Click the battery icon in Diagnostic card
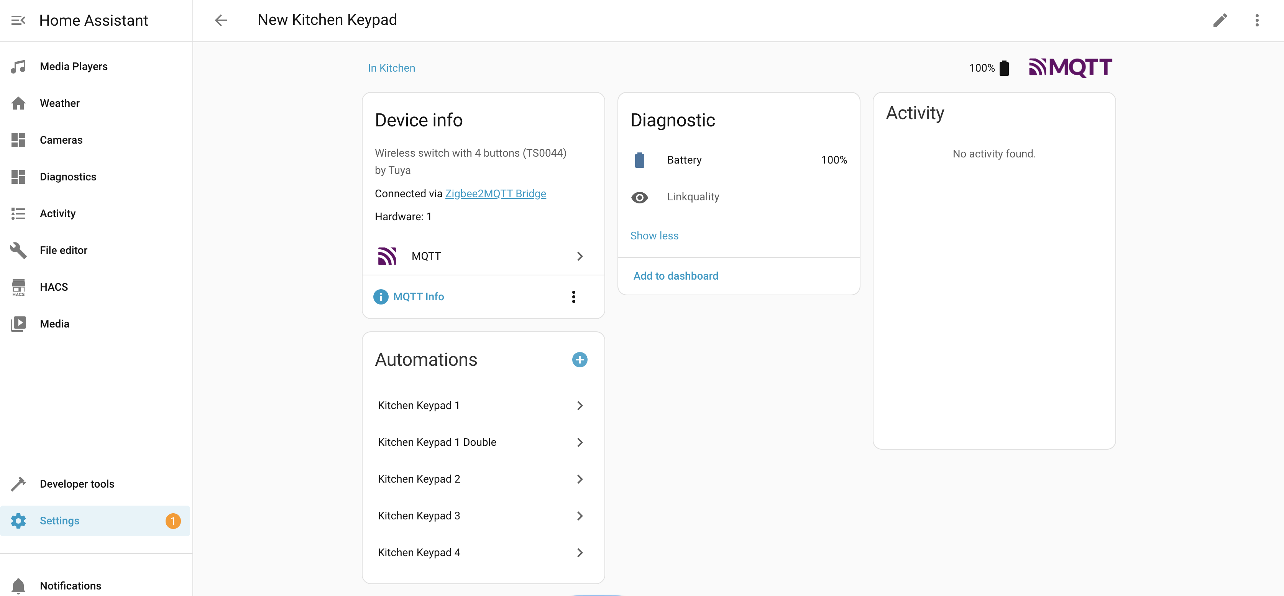 pyautogui.click(x=639, y=160)
